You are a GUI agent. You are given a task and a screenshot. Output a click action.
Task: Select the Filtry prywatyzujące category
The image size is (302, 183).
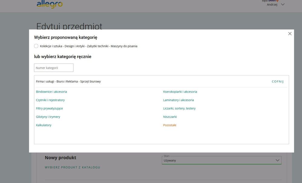[x=49, y=108]
